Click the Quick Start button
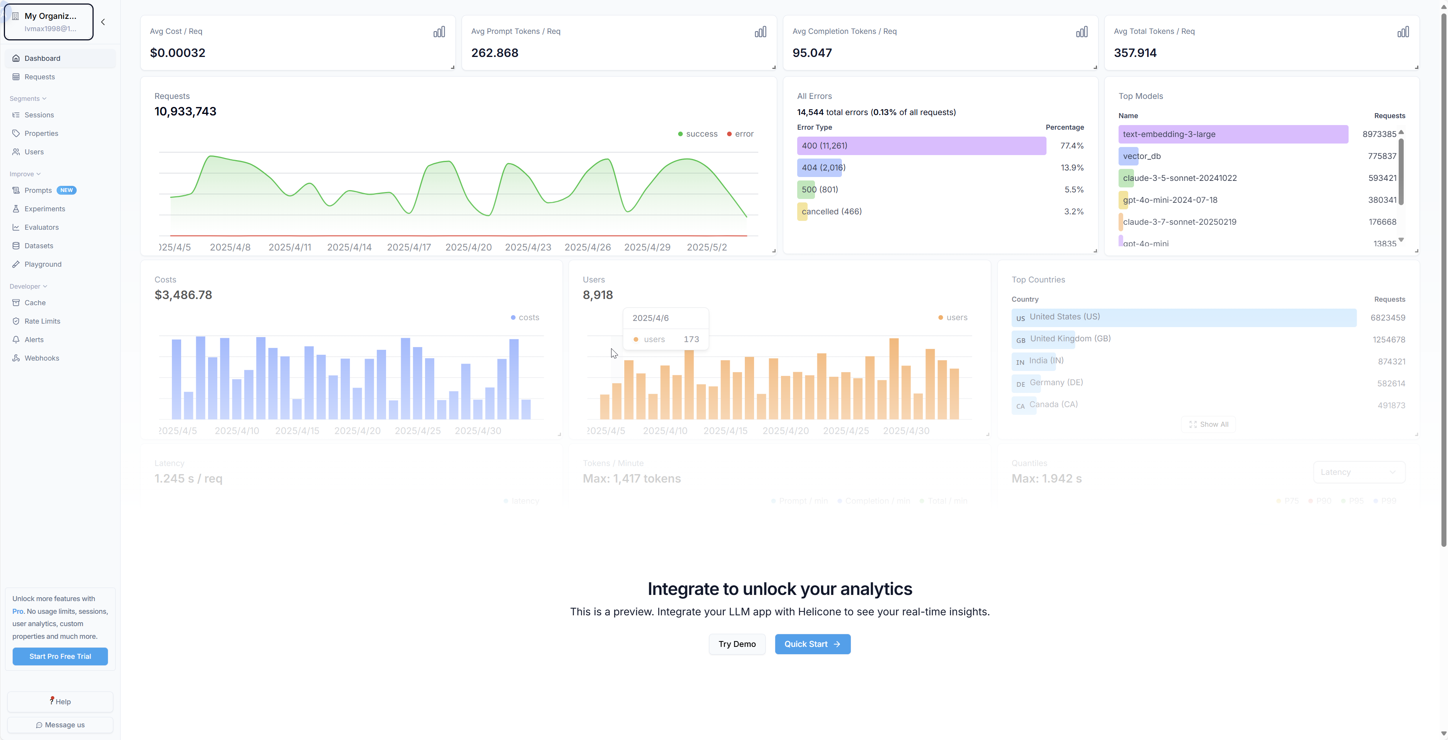1448x740 pixels. 812,644
